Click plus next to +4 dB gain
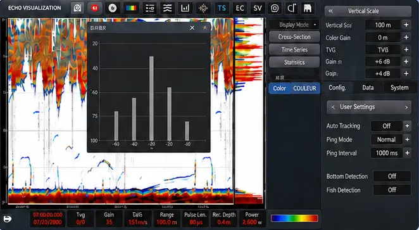 click(406, 73)
